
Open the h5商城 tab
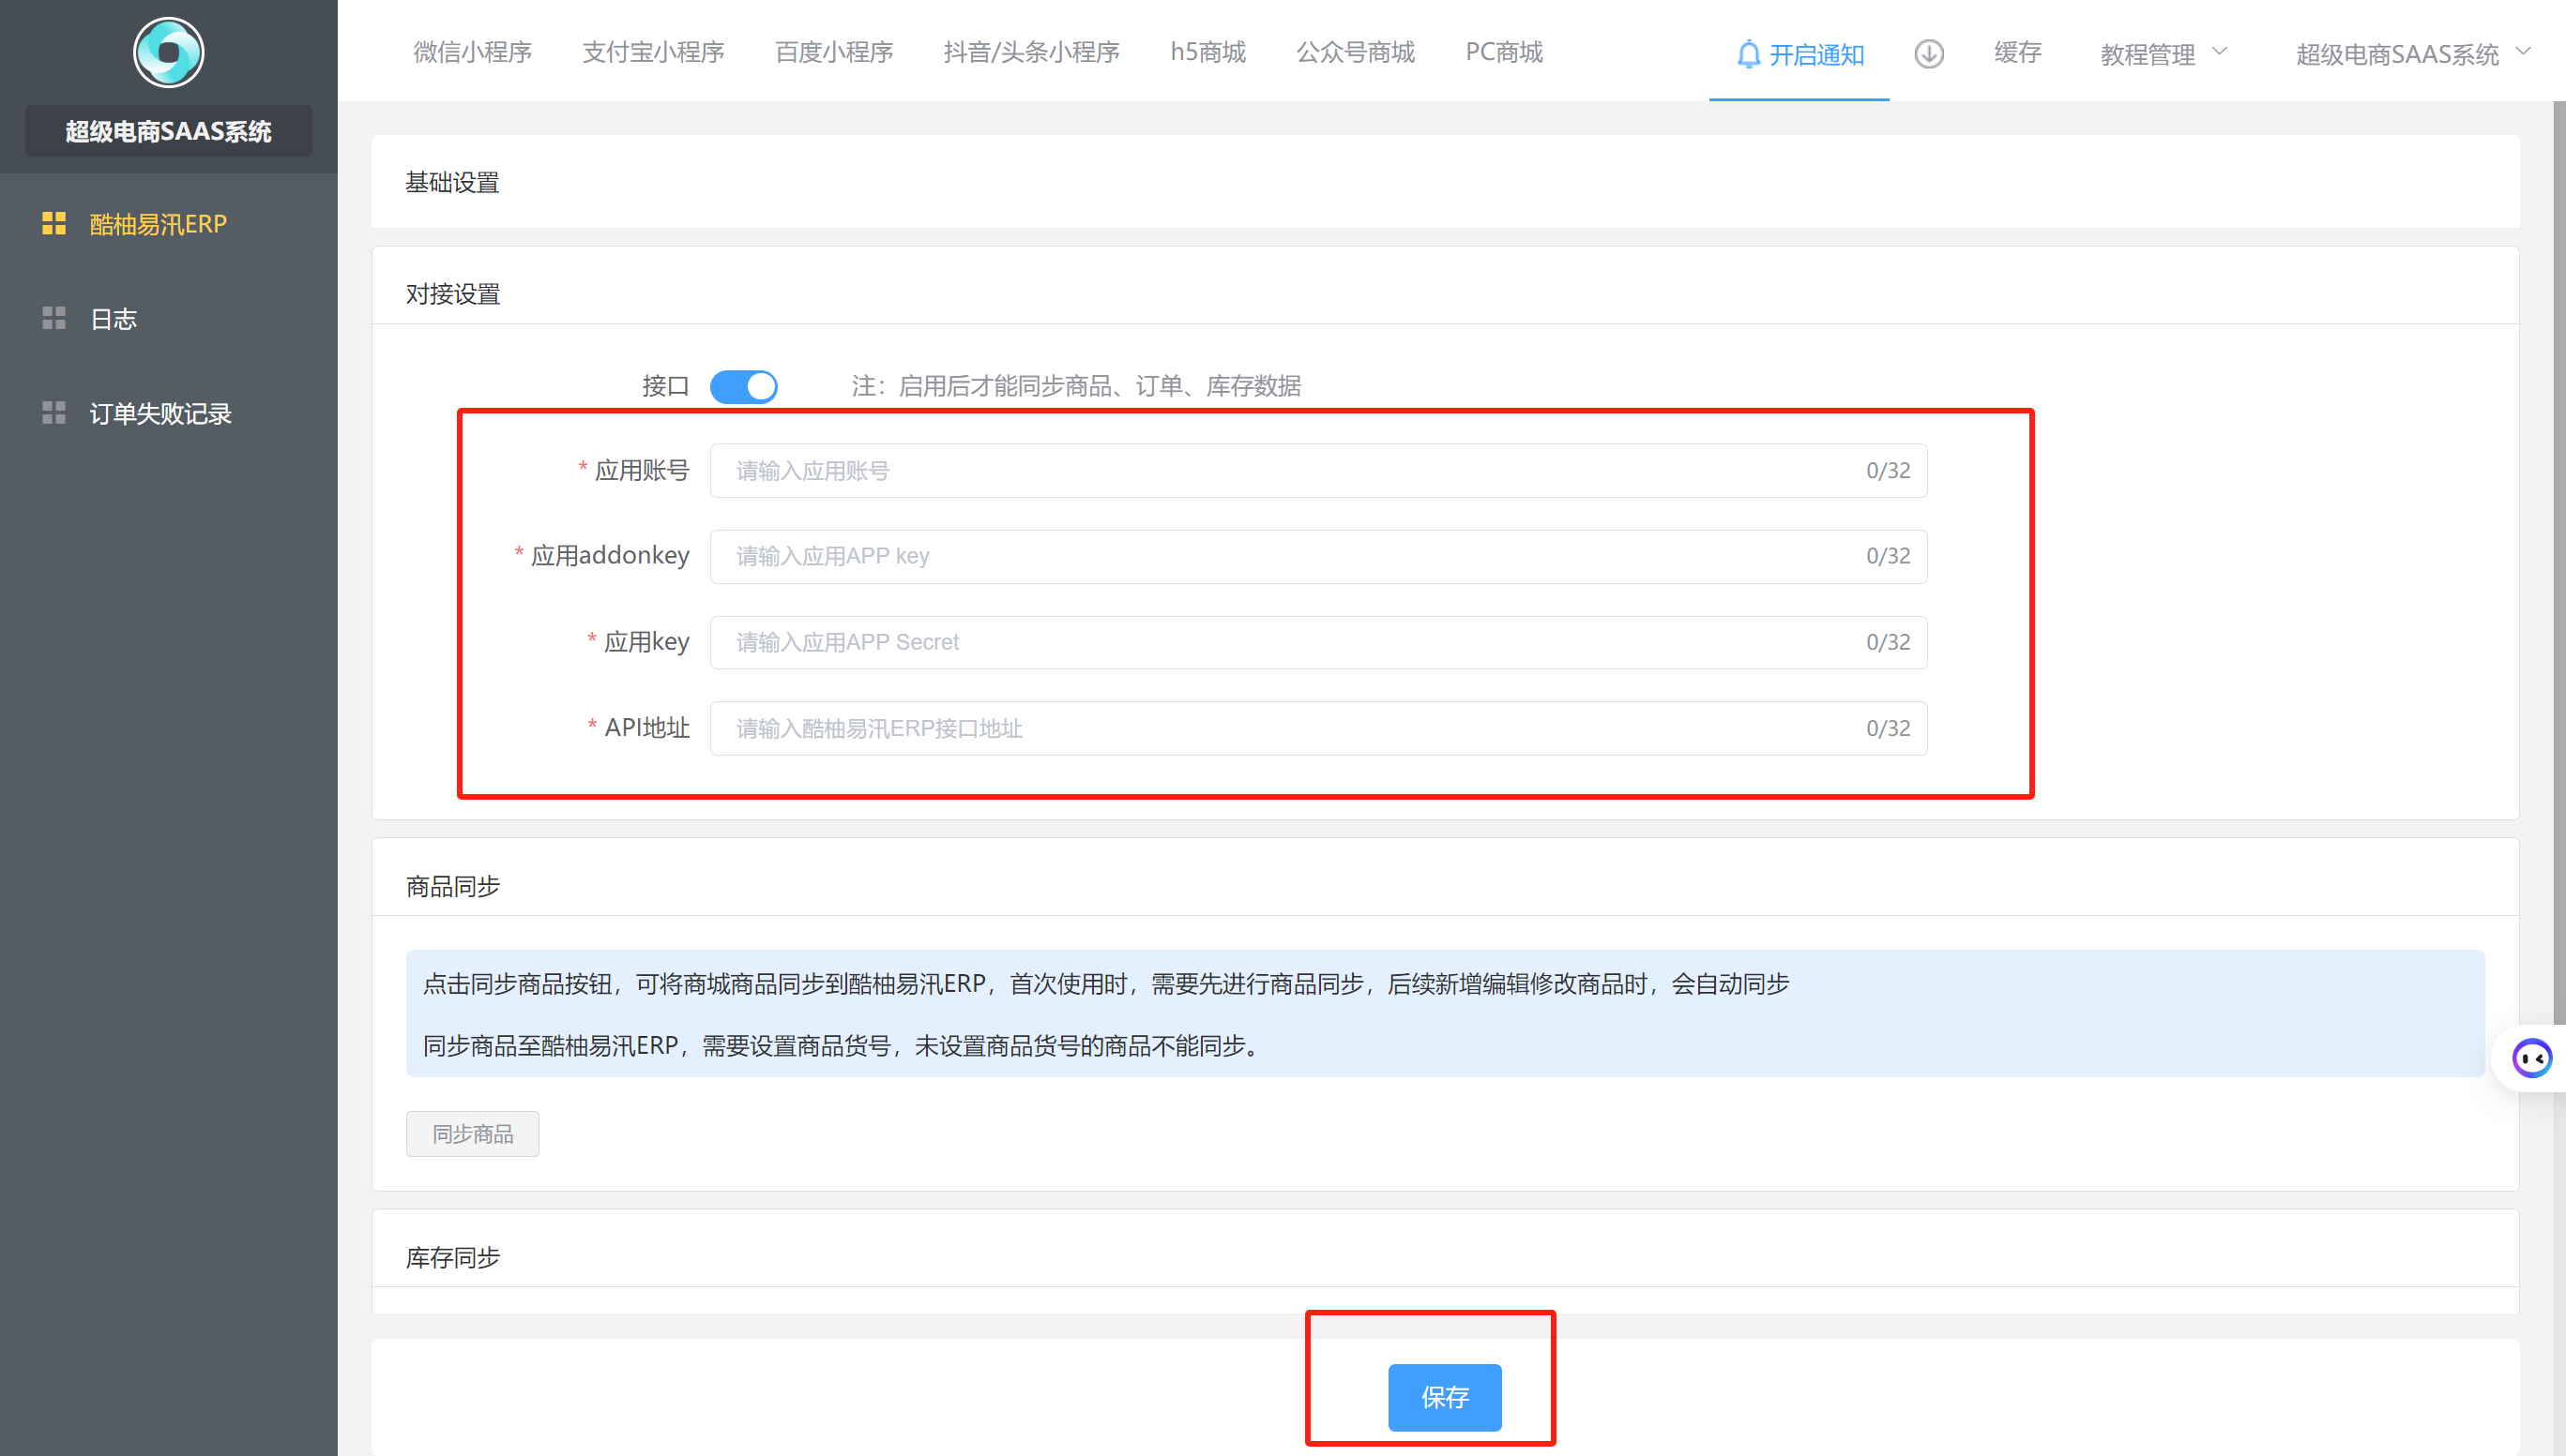1207,52
